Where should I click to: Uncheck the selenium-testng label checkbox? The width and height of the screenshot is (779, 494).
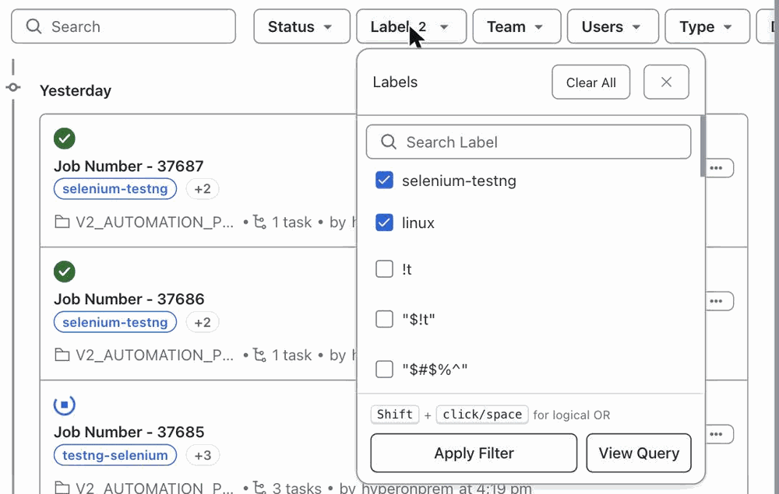point(384,180)
